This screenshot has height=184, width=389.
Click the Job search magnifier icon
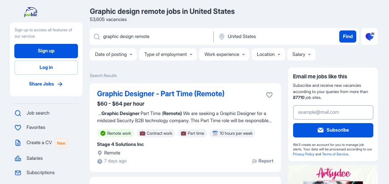[x=18, y=113]
